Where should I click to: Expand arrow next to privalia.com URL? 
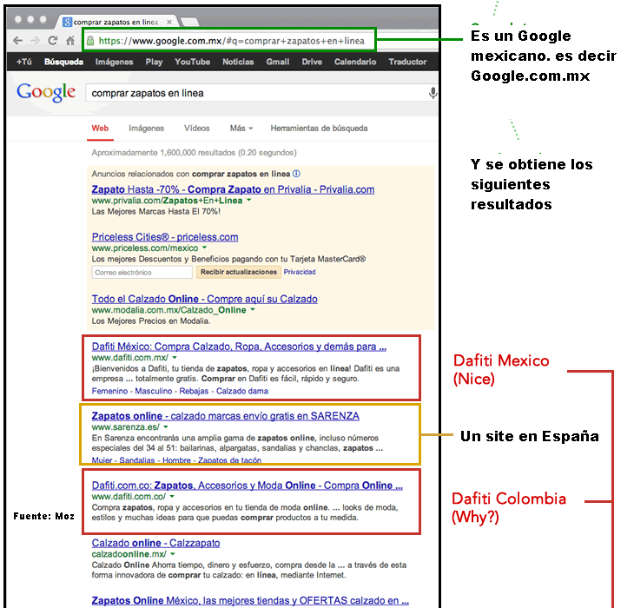pos(249,200)
